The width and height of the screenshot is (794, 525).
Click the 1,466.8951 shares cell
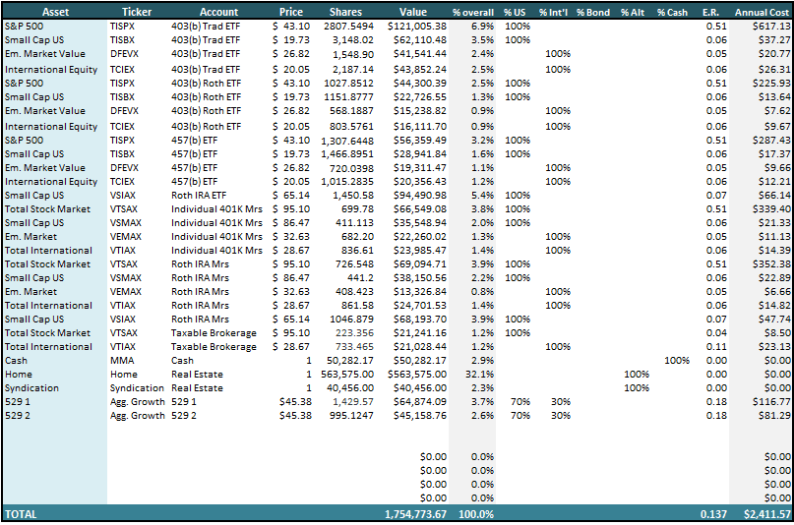coord(347,153)
